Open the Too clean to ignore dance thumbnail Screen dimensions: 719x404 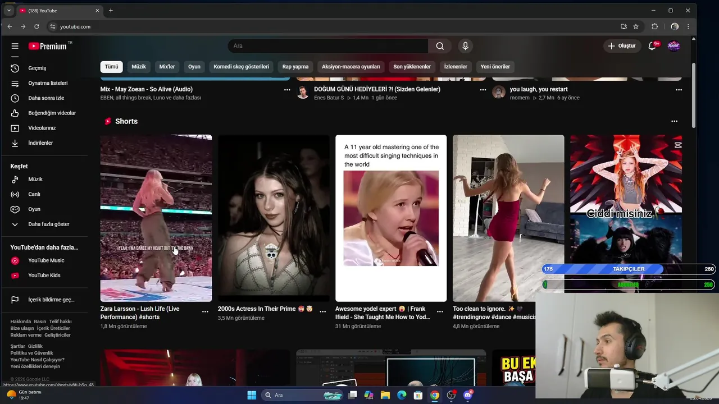click(508, 218)
